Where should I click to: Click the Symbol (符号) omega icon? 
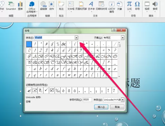pos(137,4)
